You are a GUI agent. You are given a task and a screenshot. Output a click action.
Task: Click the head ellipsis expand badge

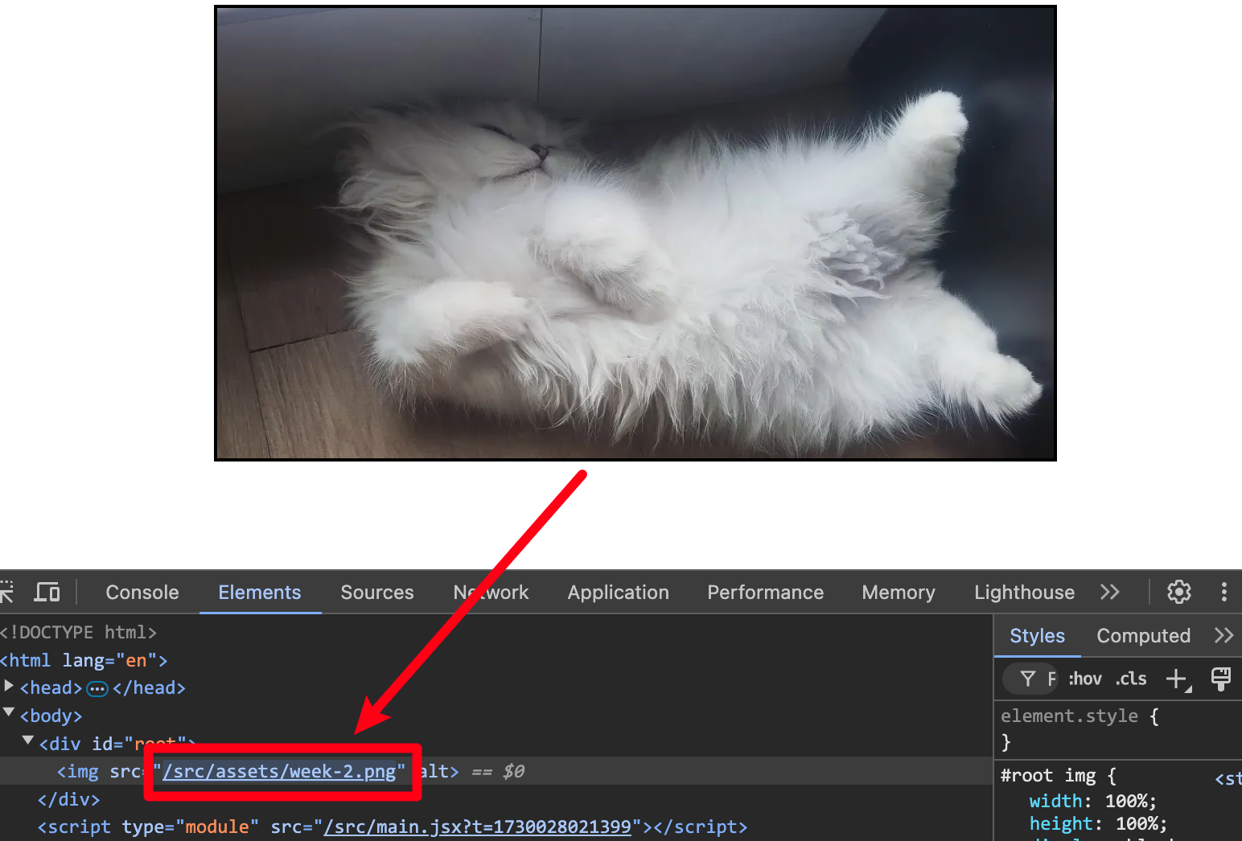click(x=97, y=689)
